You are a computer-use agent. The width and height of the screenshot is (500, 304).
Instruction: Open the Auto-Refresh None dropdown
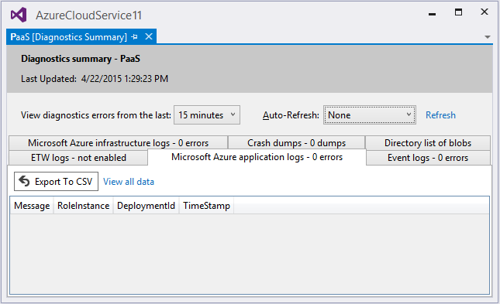coord(370,115)
